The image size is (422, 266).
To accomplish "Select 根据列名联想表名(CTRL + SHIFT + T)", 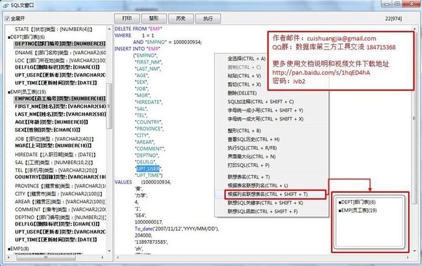I will (267, 194).
